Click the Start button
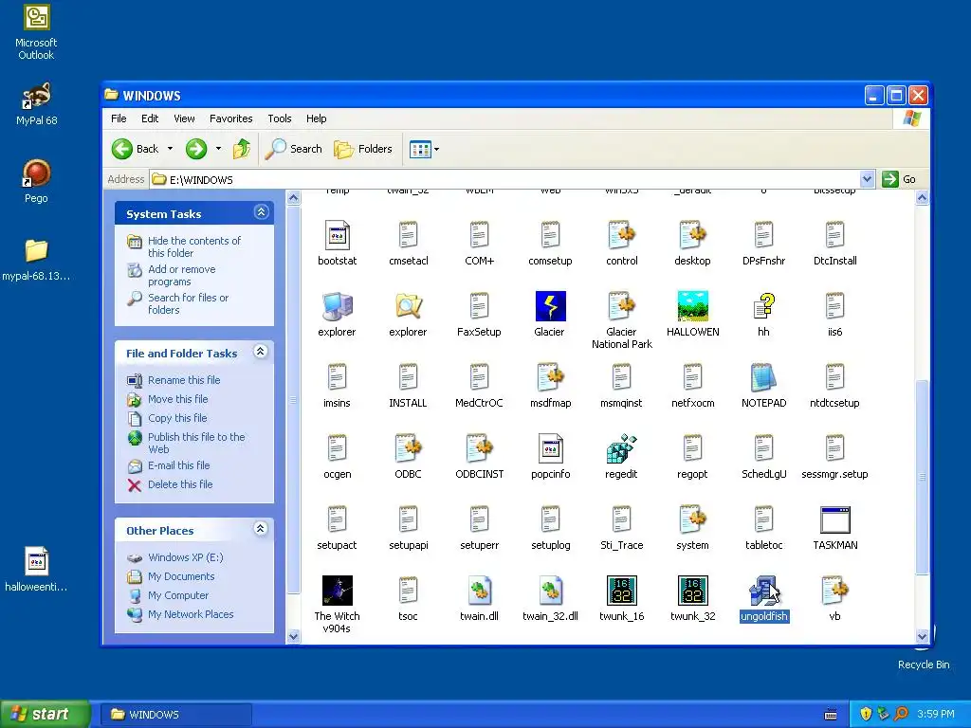The width and height of the screenshot is (971, 728). point(45,714)
